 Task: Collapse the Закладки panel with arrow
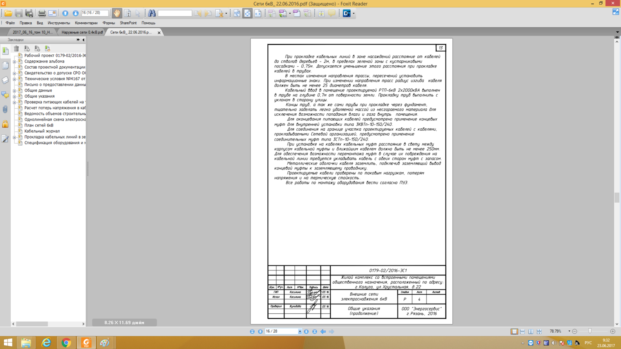(83, 40)
